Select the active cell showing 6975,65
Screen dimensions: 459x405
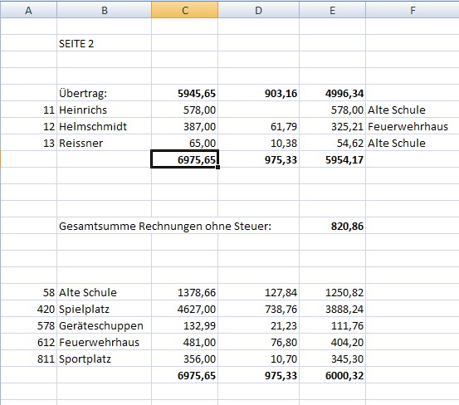pos(185,159)
